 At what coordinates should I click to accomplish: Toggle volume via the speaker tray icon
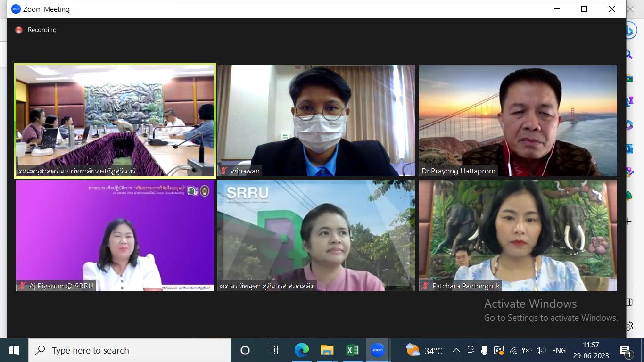[x=541, y=350]
